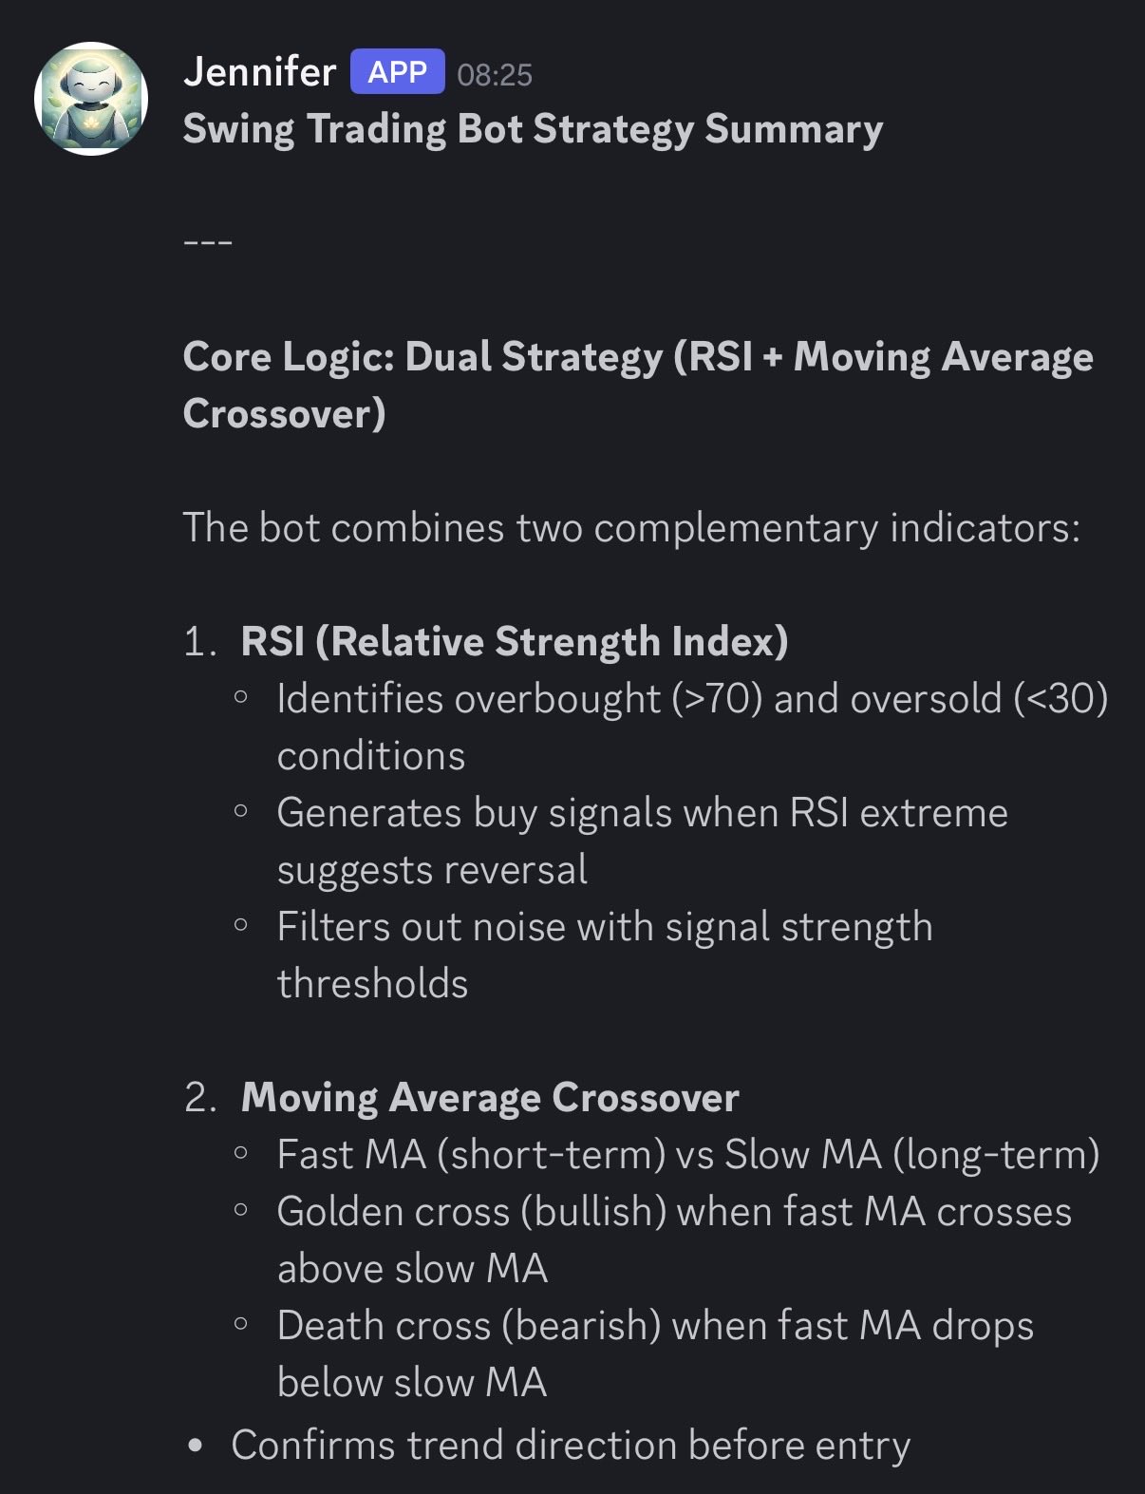The width and height of the screenshot is (1145, 1494).
Task: Click the Swing Trading Bot Strategy Summary title
Action: (x=533, y=129)
